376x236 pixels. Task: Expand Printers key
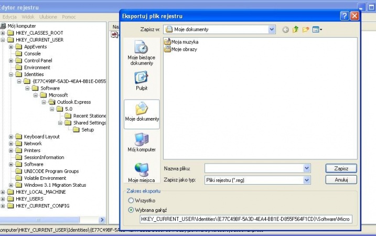point(11,151)
